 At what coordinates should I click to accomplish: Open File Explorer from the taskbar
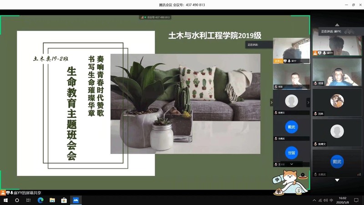click(x=52, y=200)
